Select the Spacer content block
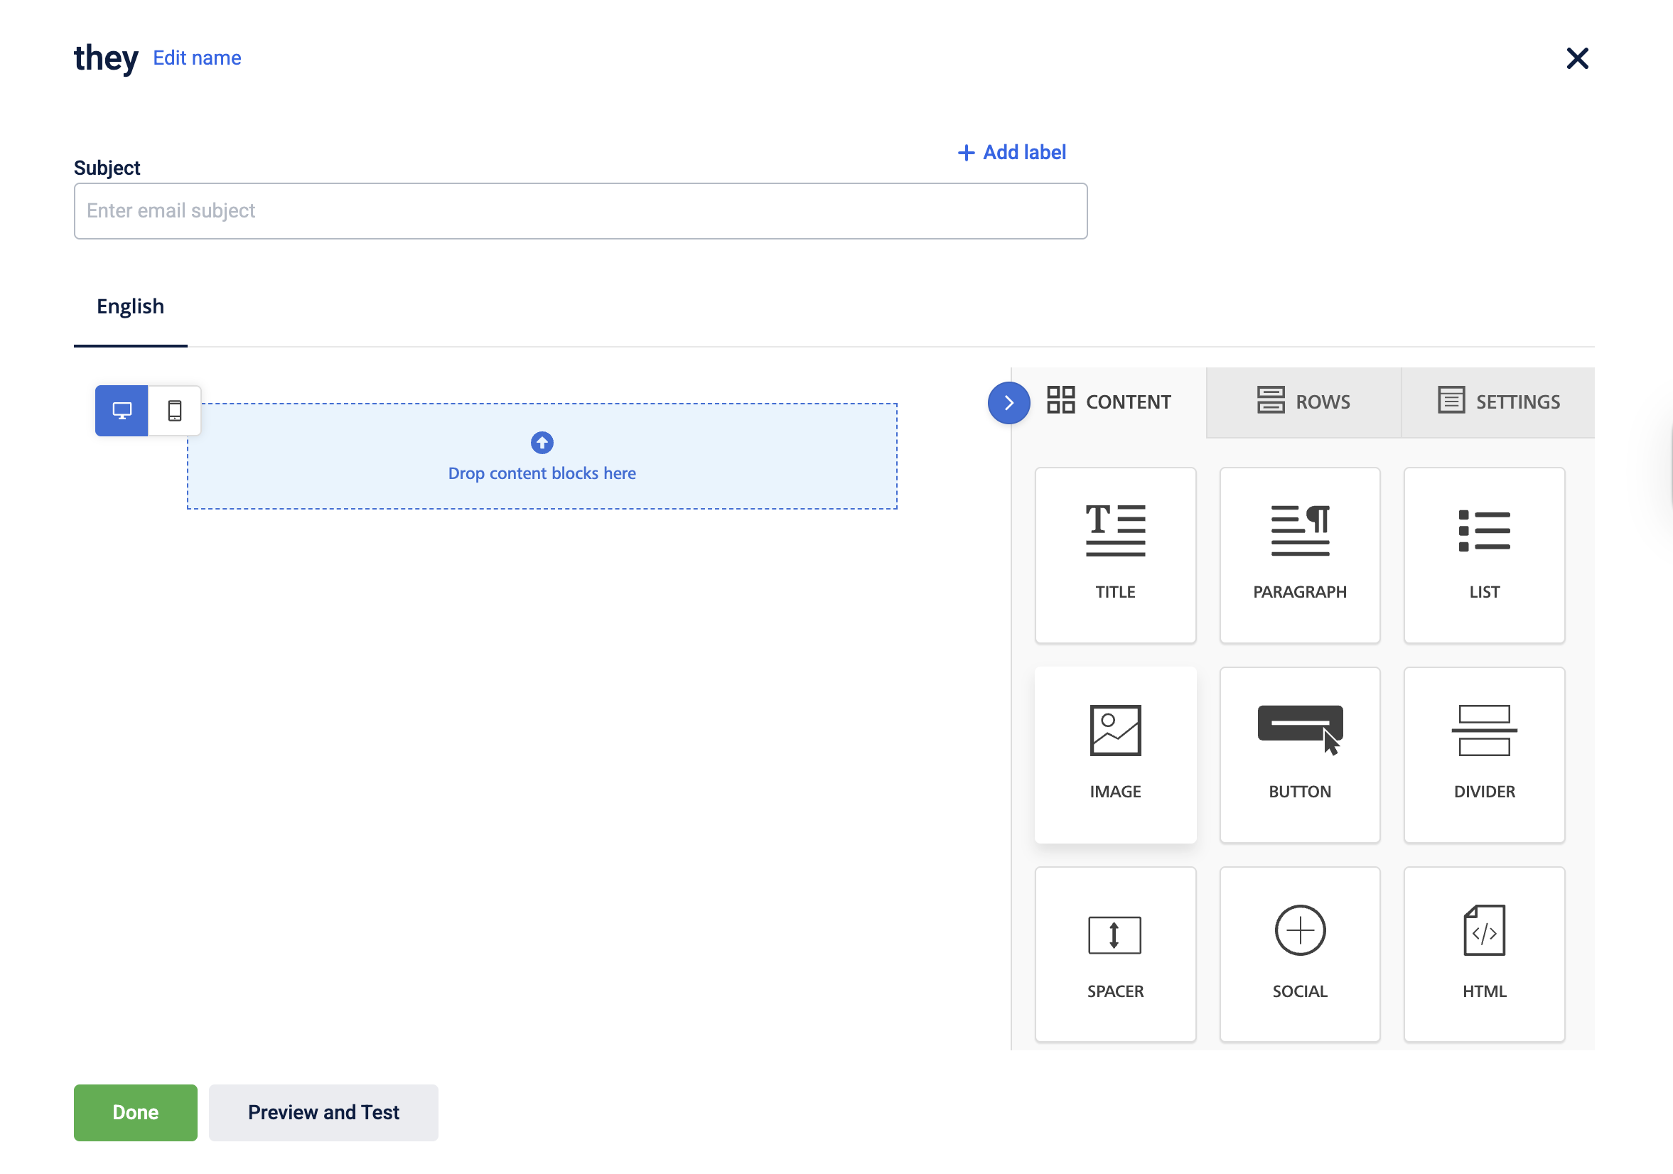 pyautogui.click(x=1115, y=954)
